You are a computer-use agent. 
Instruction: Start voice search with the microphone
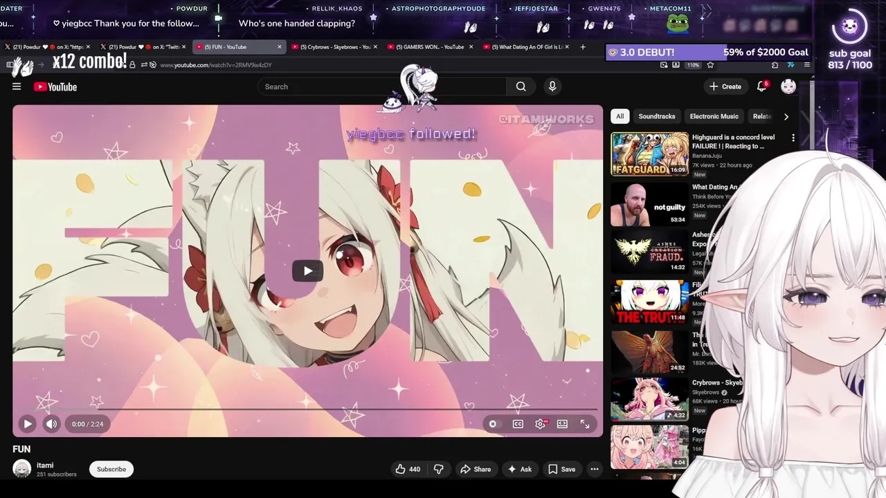point(552,86)
